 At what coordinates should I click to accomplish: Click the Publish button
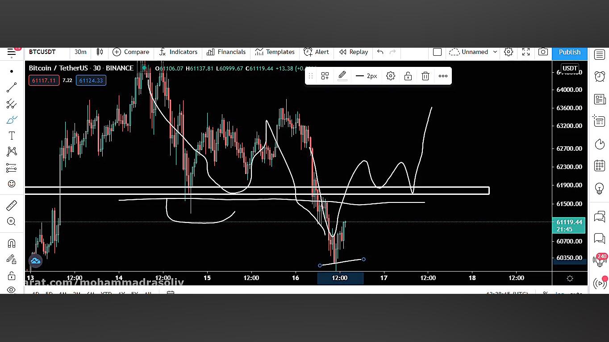pyautogui.click(x=570, y=52)
